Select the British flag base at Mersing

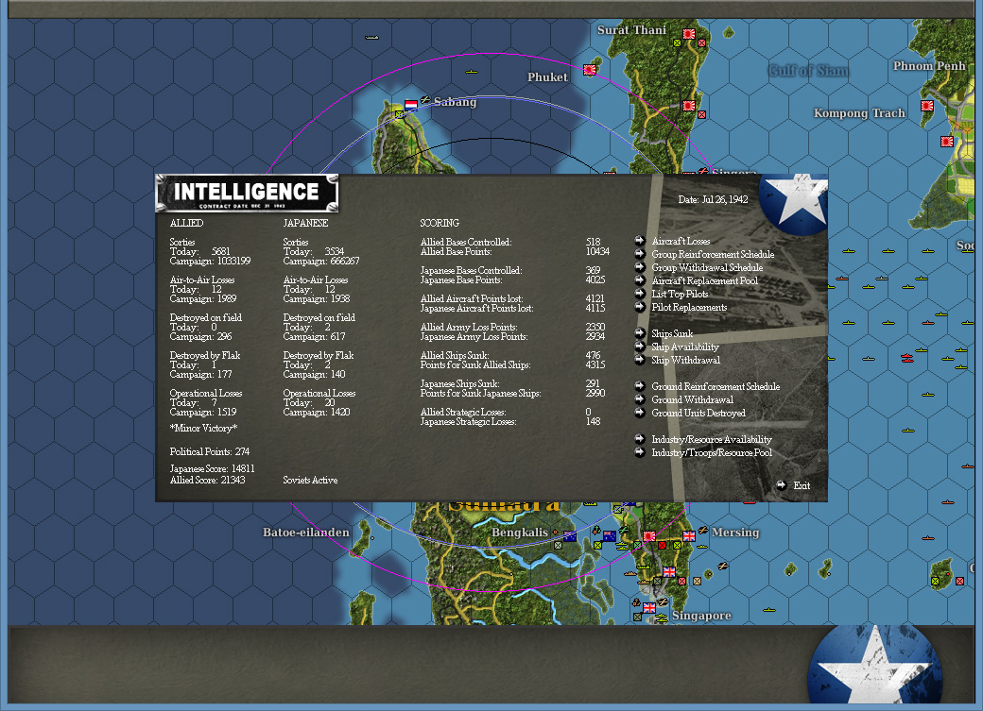click(x=689, y=536)
